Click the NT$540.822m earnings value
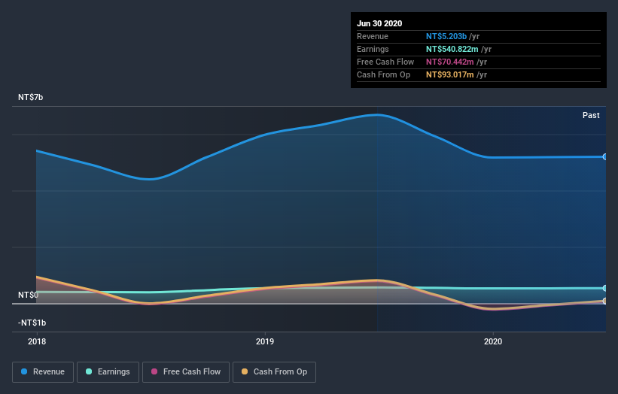Viewport: 618px width, 394px height. click(x=452, y=49)
